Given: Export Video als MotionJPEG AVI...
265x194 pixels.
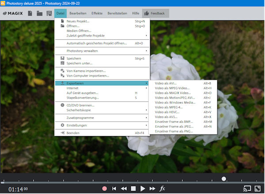Looking at the screenshot, I should pyautogui.click(x=183, y=98).
